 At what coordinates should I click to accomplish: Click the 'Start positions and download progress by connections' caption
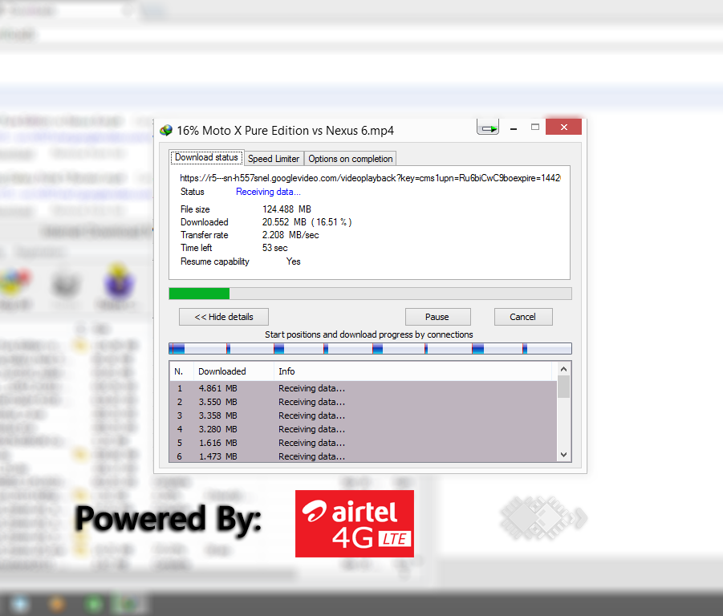tap(369, 334)
